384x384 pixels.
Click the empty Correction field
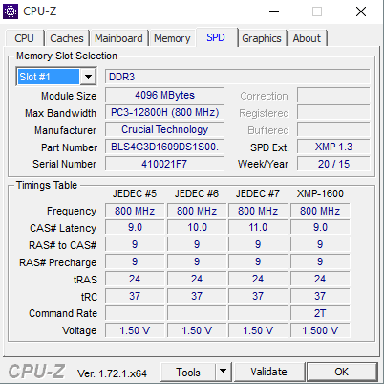click(x=333, y=95)
